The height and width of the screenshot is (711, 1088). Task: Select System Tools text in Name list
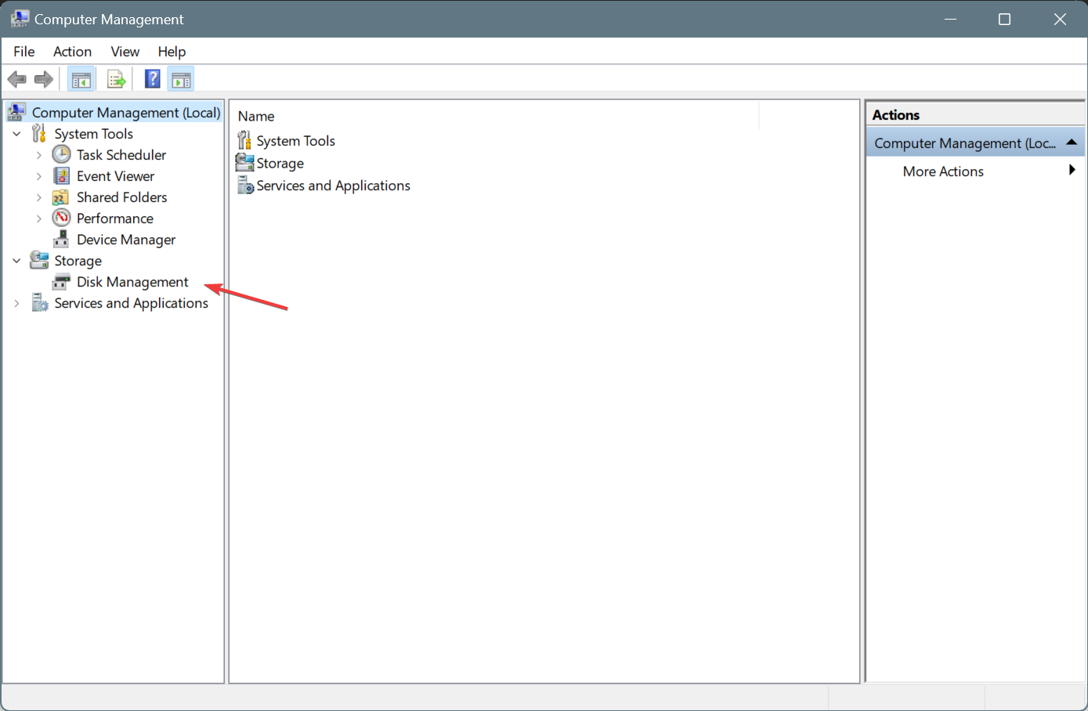pyautogui.click(x=296, y=141)
